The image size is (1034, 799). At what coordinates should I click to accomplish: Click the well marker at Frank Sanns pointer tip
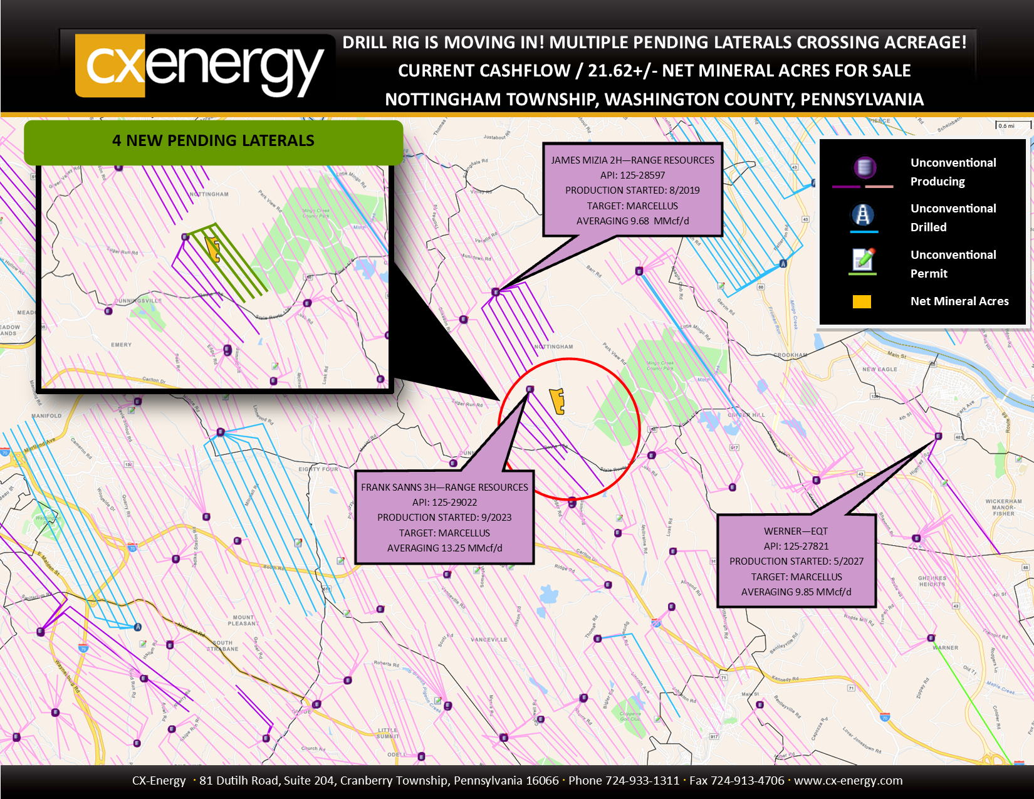(530, 390)
